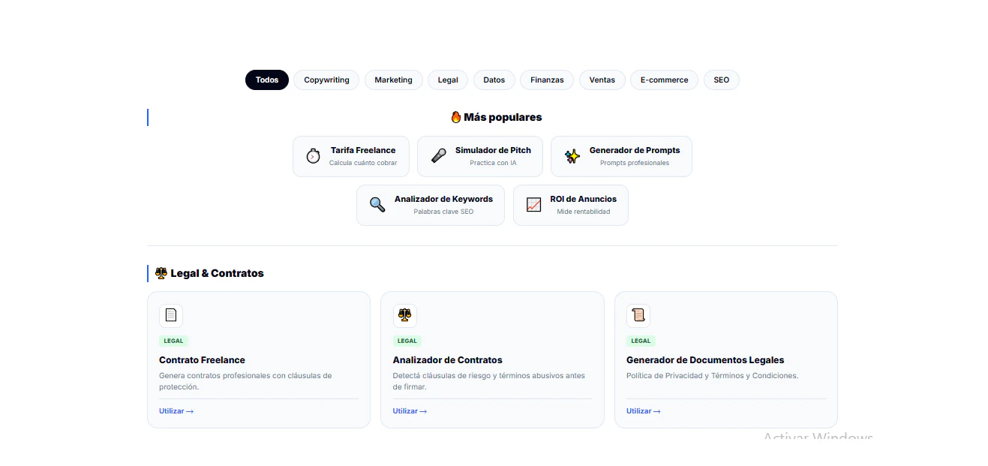
Task: Open the Tarifa Freelance popular tool
Action: coord(350,156)
